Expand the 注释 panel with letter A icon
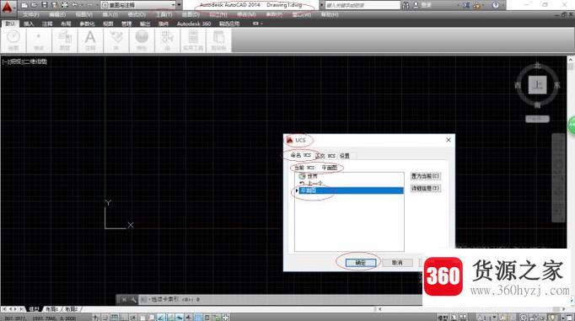Image resolution: width=575 pixels, height=321 pixels. 90,40
